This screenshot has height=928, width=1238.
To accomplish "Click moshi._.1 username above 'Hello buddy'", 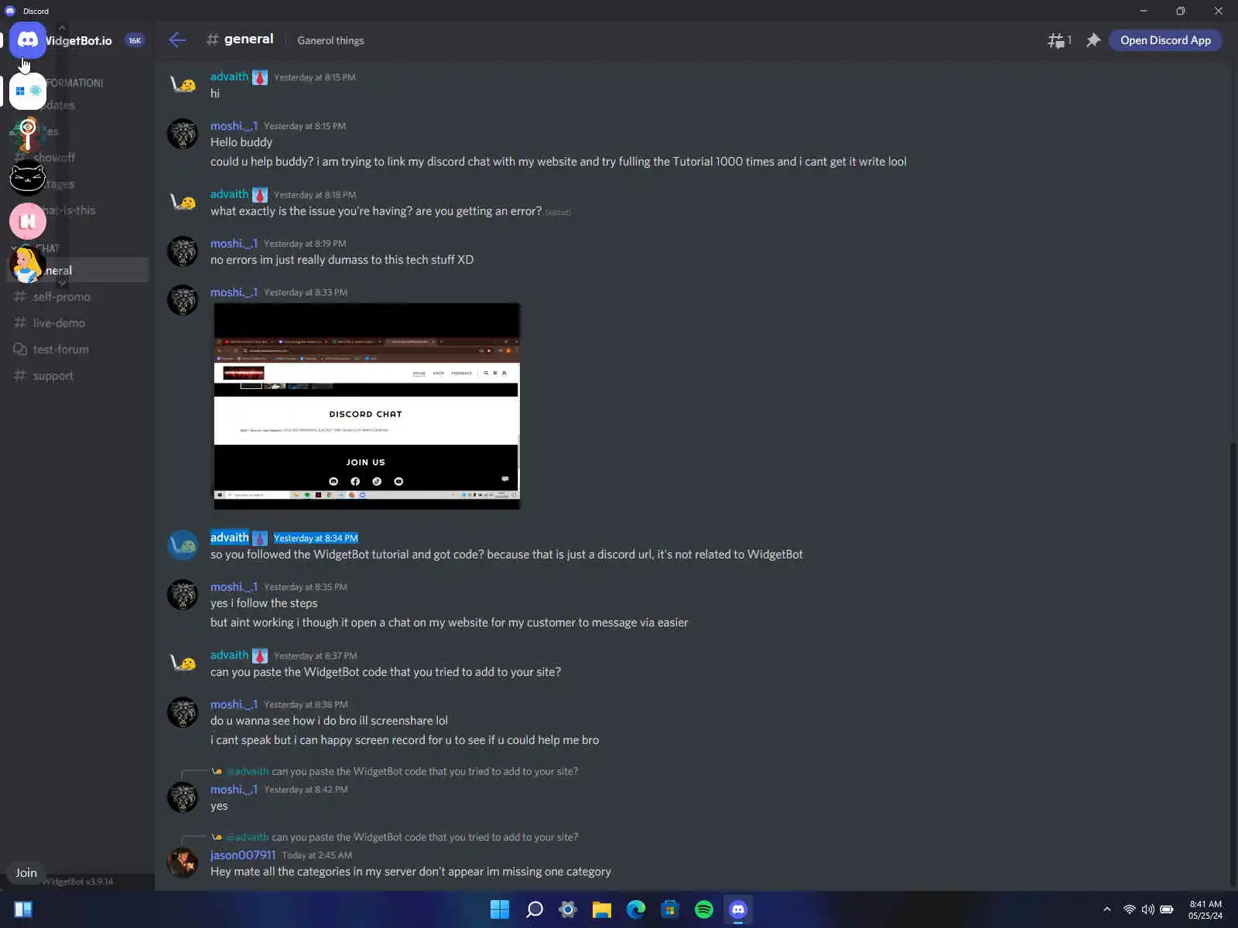I will (x=234, y=126).
